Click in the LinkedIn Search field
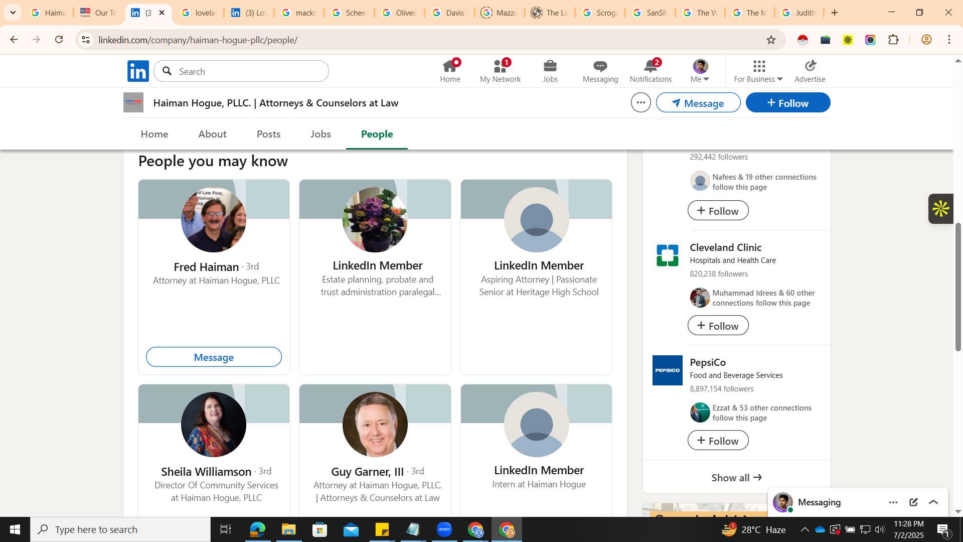This screenshot has height=542, width=963. coord(241,71)
